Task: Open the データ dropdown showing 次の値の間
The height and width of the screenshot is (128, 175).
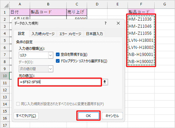Action: tap(36, 69)
